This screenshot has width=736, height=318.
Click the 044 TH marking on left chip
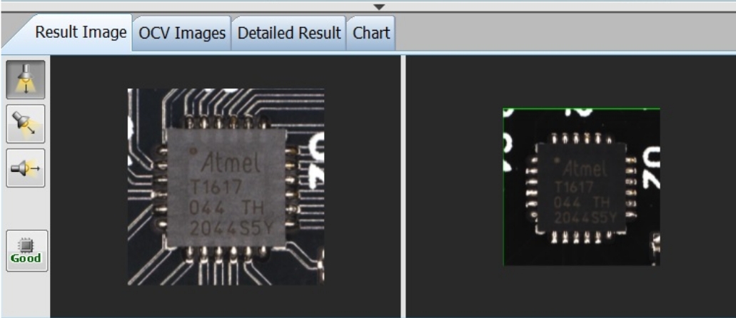pos(226,208)
